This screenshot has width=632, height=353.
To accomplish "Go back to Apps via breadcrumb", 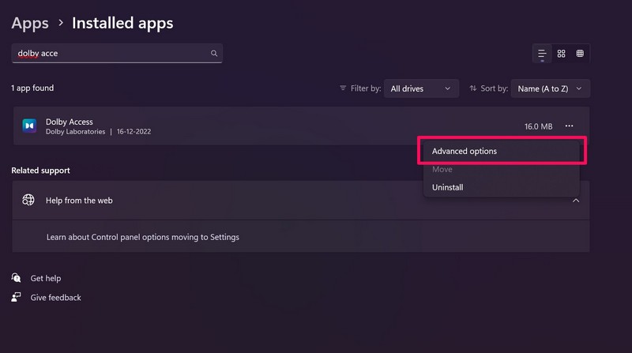I will coord(30,24).
